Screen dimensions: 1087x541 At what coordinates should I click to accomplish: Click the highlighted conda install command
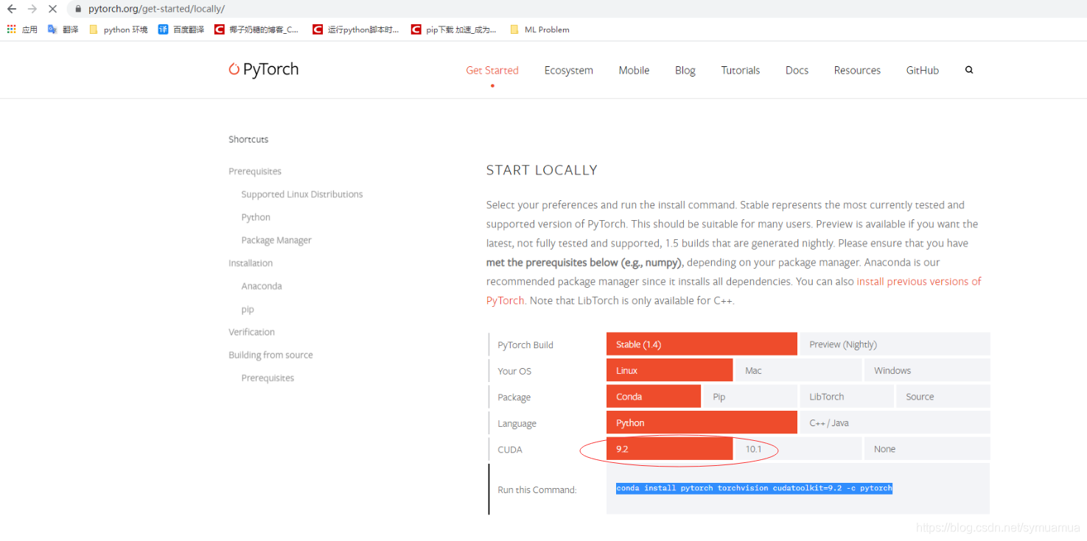point(754,488)
